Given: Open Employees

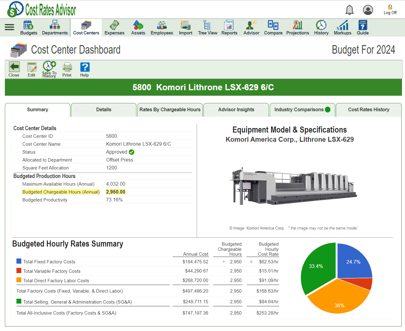Looking at the screenshot, I should coord(162,28).
